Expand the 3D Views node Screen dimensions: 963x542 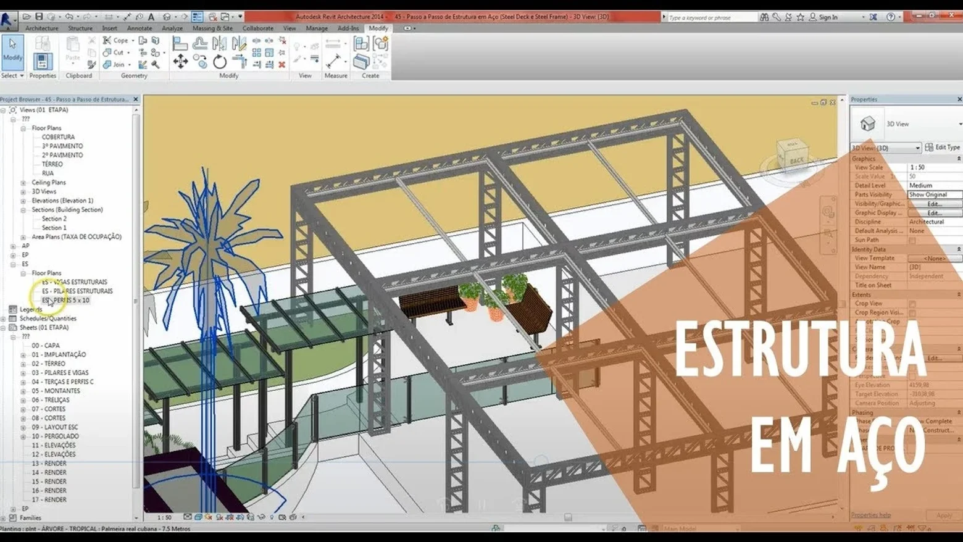23,192
